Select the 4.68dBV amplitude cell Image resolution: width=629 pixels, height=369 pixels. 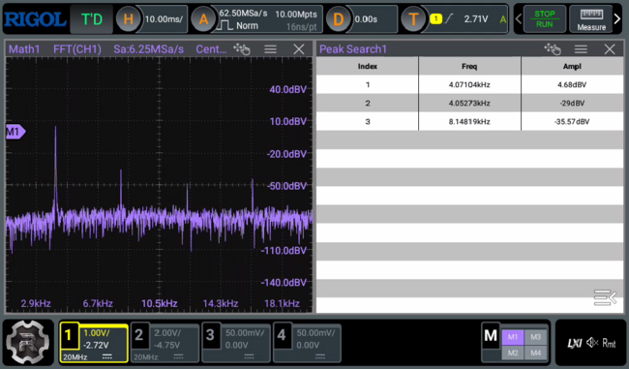click(572, 84)
